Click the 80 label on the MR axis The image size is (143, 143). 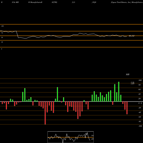point(140,85)
